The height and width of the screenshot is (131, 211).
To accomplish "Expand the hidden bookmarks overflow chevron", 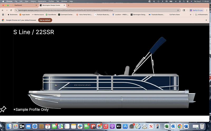I will tap(190, 15).
